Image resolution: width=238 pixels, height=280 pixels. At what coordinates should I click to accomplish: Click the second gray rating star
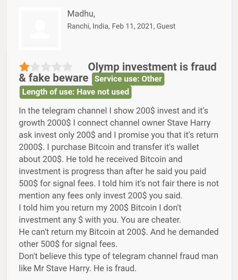coord(35,67)
